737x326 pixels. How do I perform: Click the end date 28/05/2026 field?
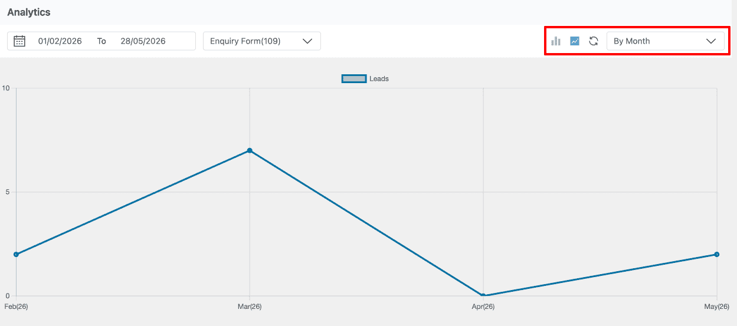click(143, 41)
